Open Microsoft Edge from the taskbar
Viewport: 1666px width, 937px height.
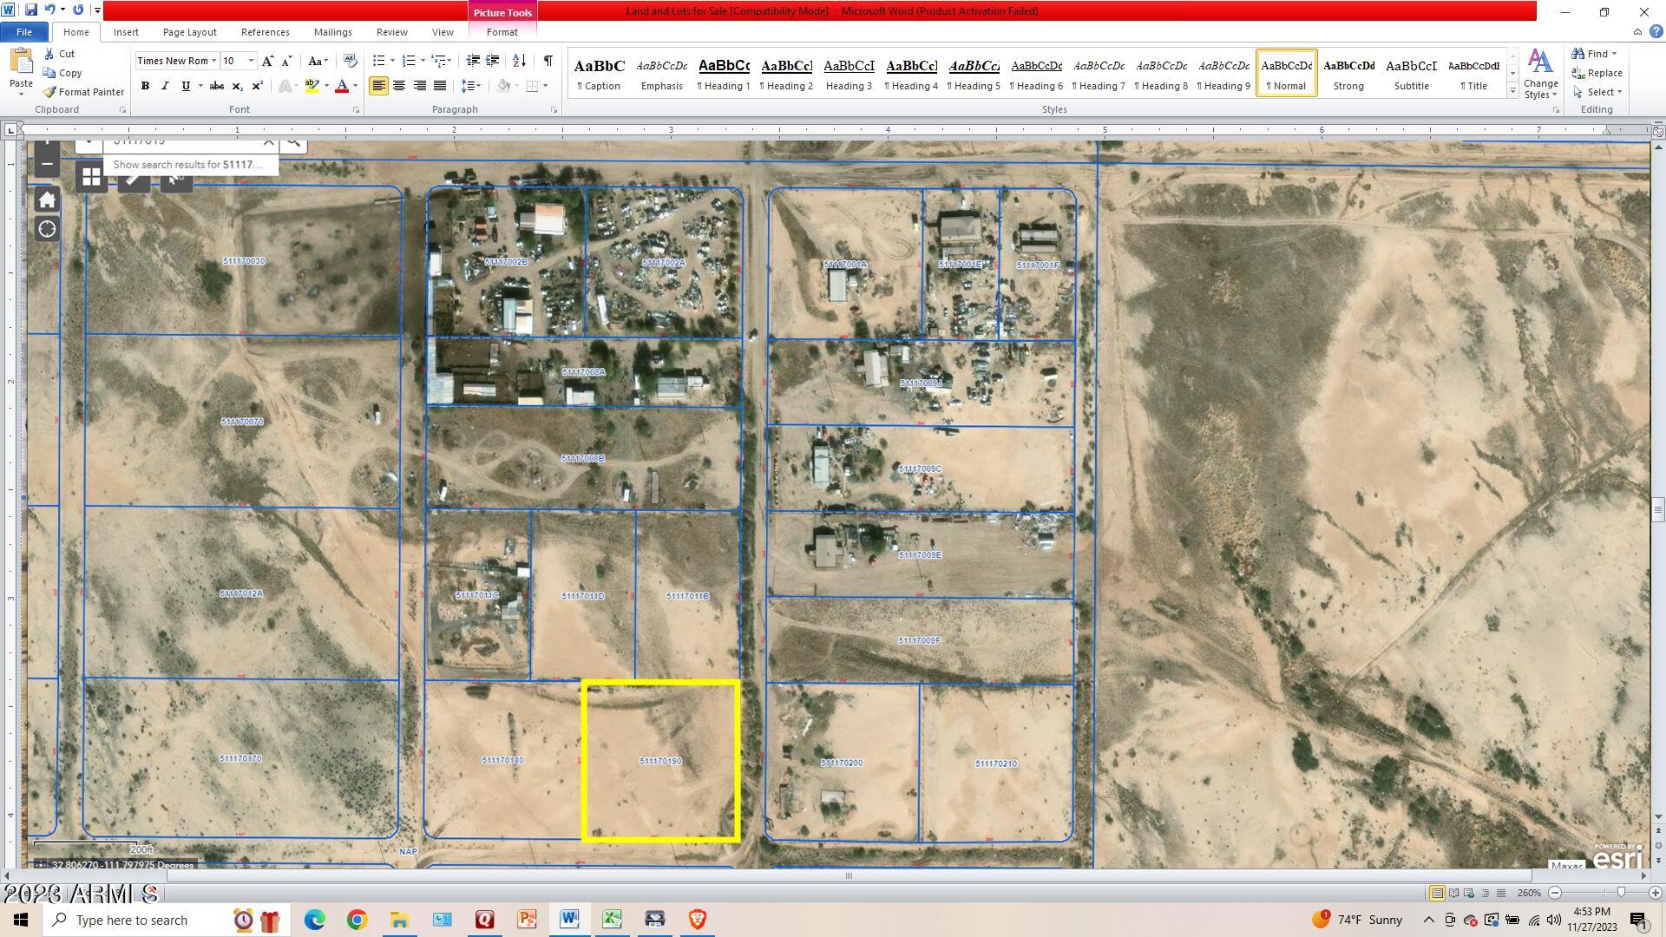(314, 920)
